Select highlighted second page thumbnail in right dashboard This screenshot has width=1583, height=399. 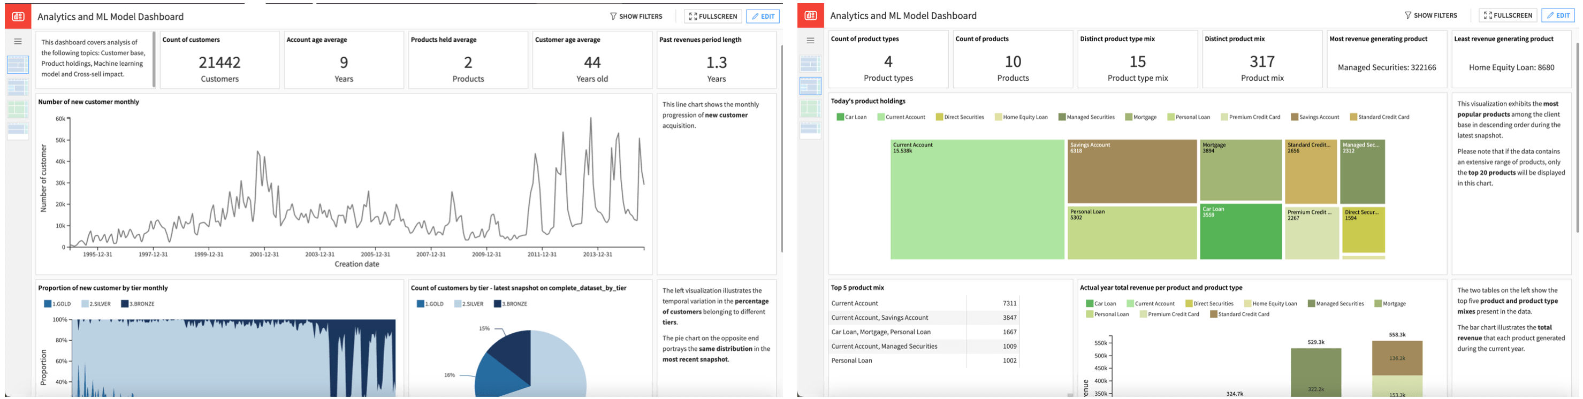[811, 86]
